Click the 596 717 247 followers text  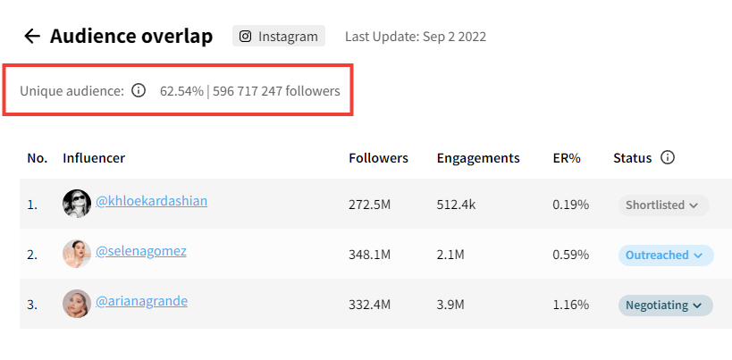(276, 90)
